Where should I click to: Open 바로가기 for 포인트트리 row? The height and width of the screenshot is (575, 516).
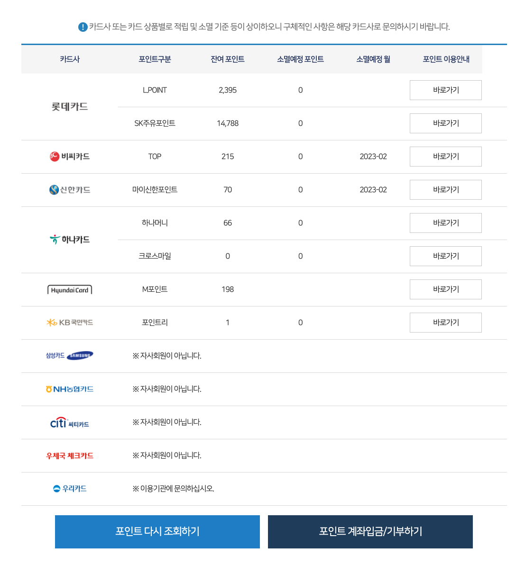coord(446,323)
